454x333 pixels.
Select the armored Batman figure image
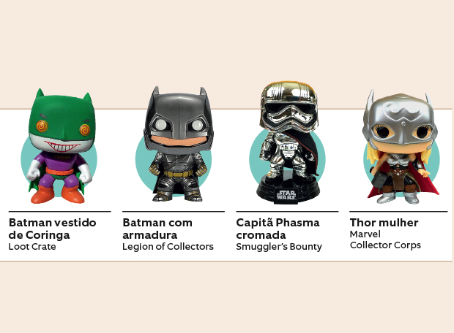(178, 144)
